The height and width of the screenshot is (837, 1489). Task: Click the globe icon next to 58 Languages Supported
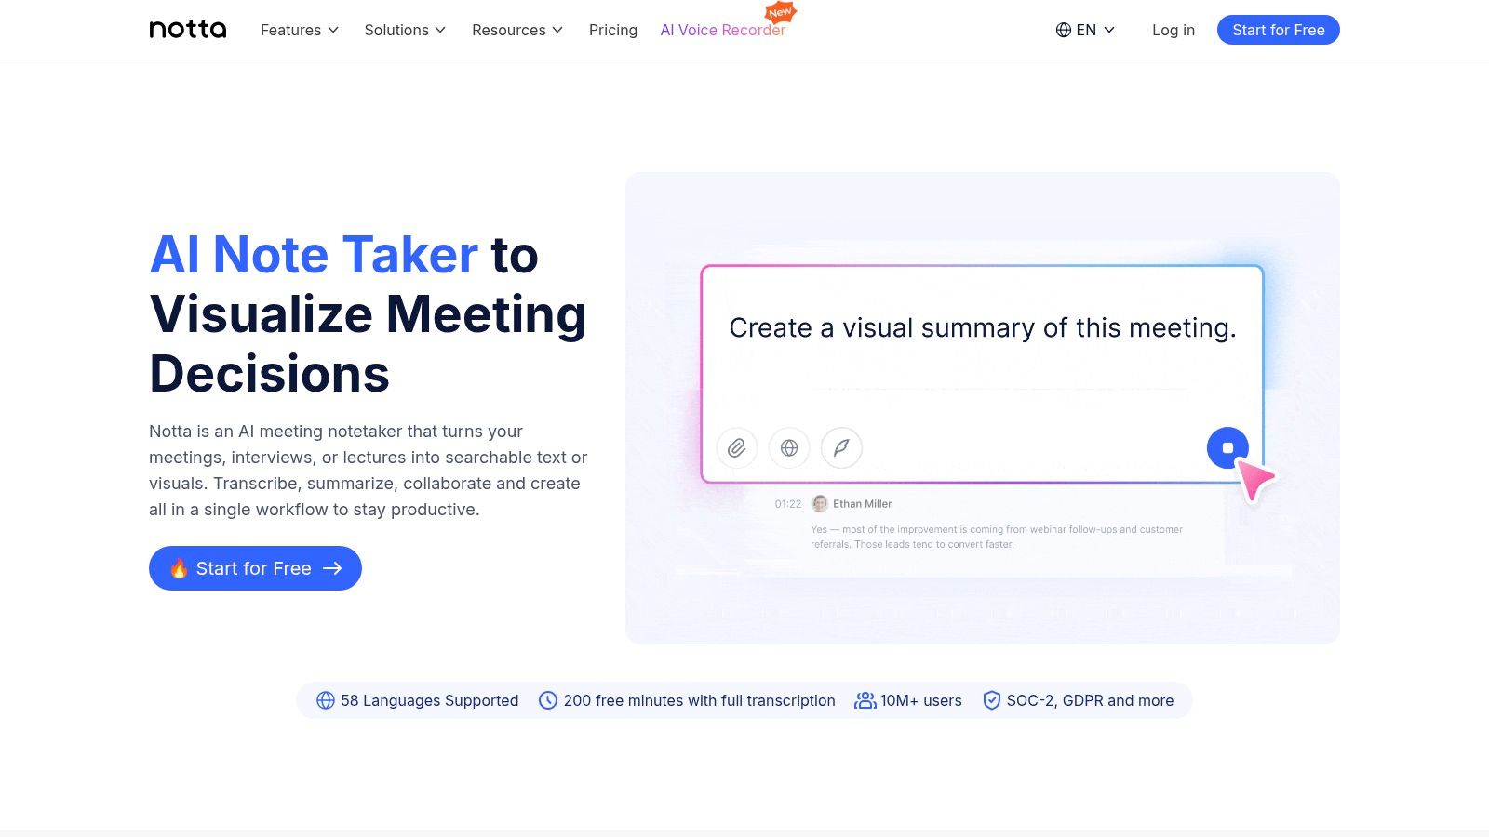point(326,699)
